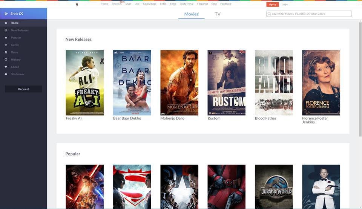Open the Baar Baar Dekho poster
The image size is (362, 209).
(132, 83)
